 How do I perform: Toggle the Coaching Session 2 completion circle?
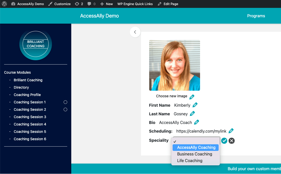[65, 109]
